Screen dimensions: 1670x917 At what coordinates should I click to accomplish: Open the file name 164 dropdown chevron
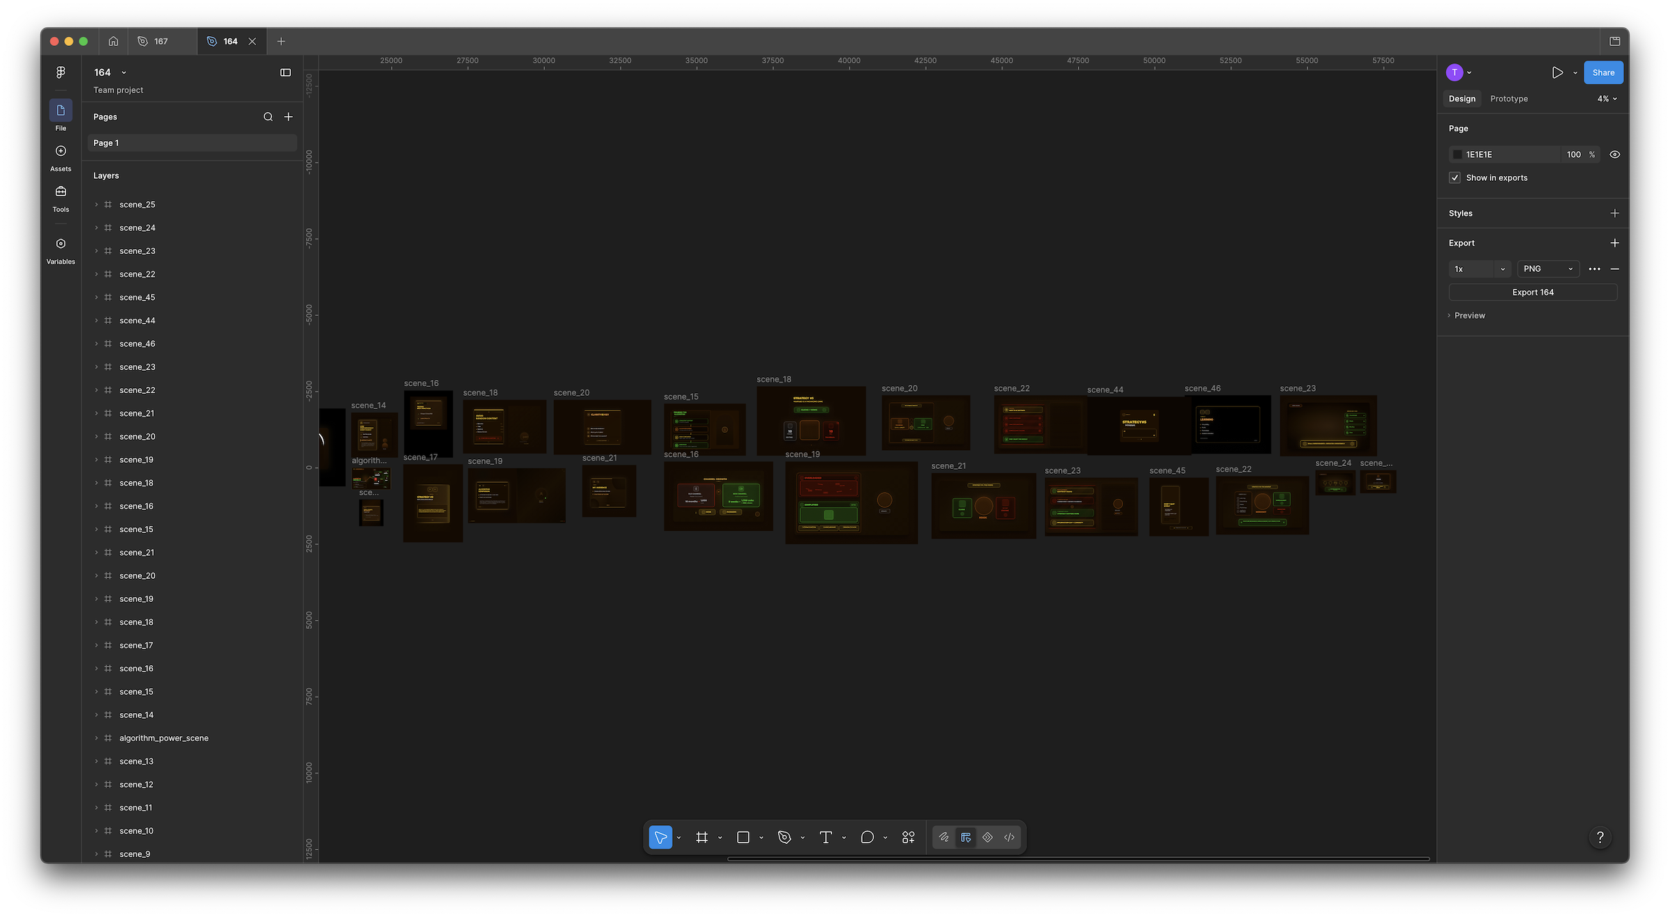coord(124,72)
